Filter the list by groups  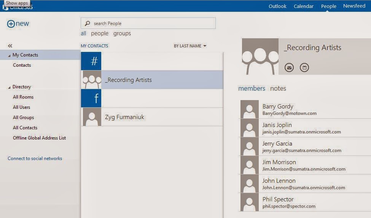[x=122, y=33]
